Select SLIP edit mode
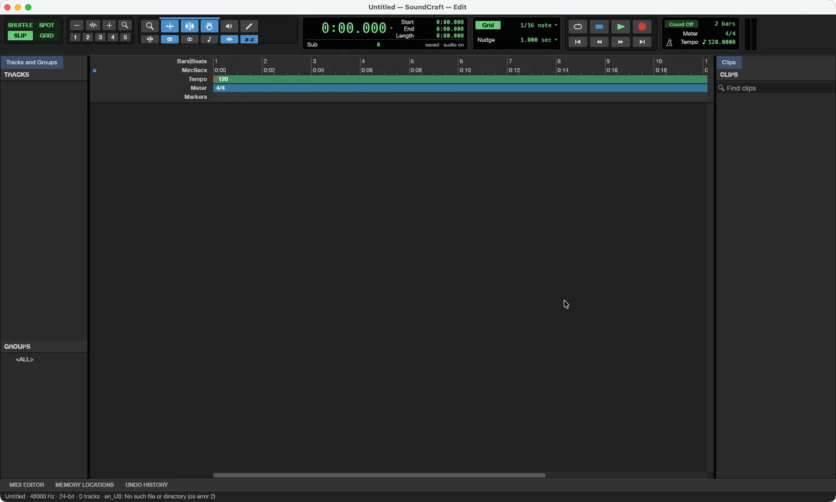 click(x=20, y=36)
